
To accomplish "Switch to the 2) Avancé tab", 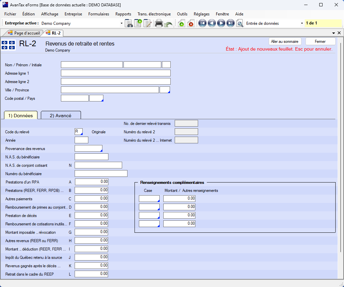I will tap(61, 116).
